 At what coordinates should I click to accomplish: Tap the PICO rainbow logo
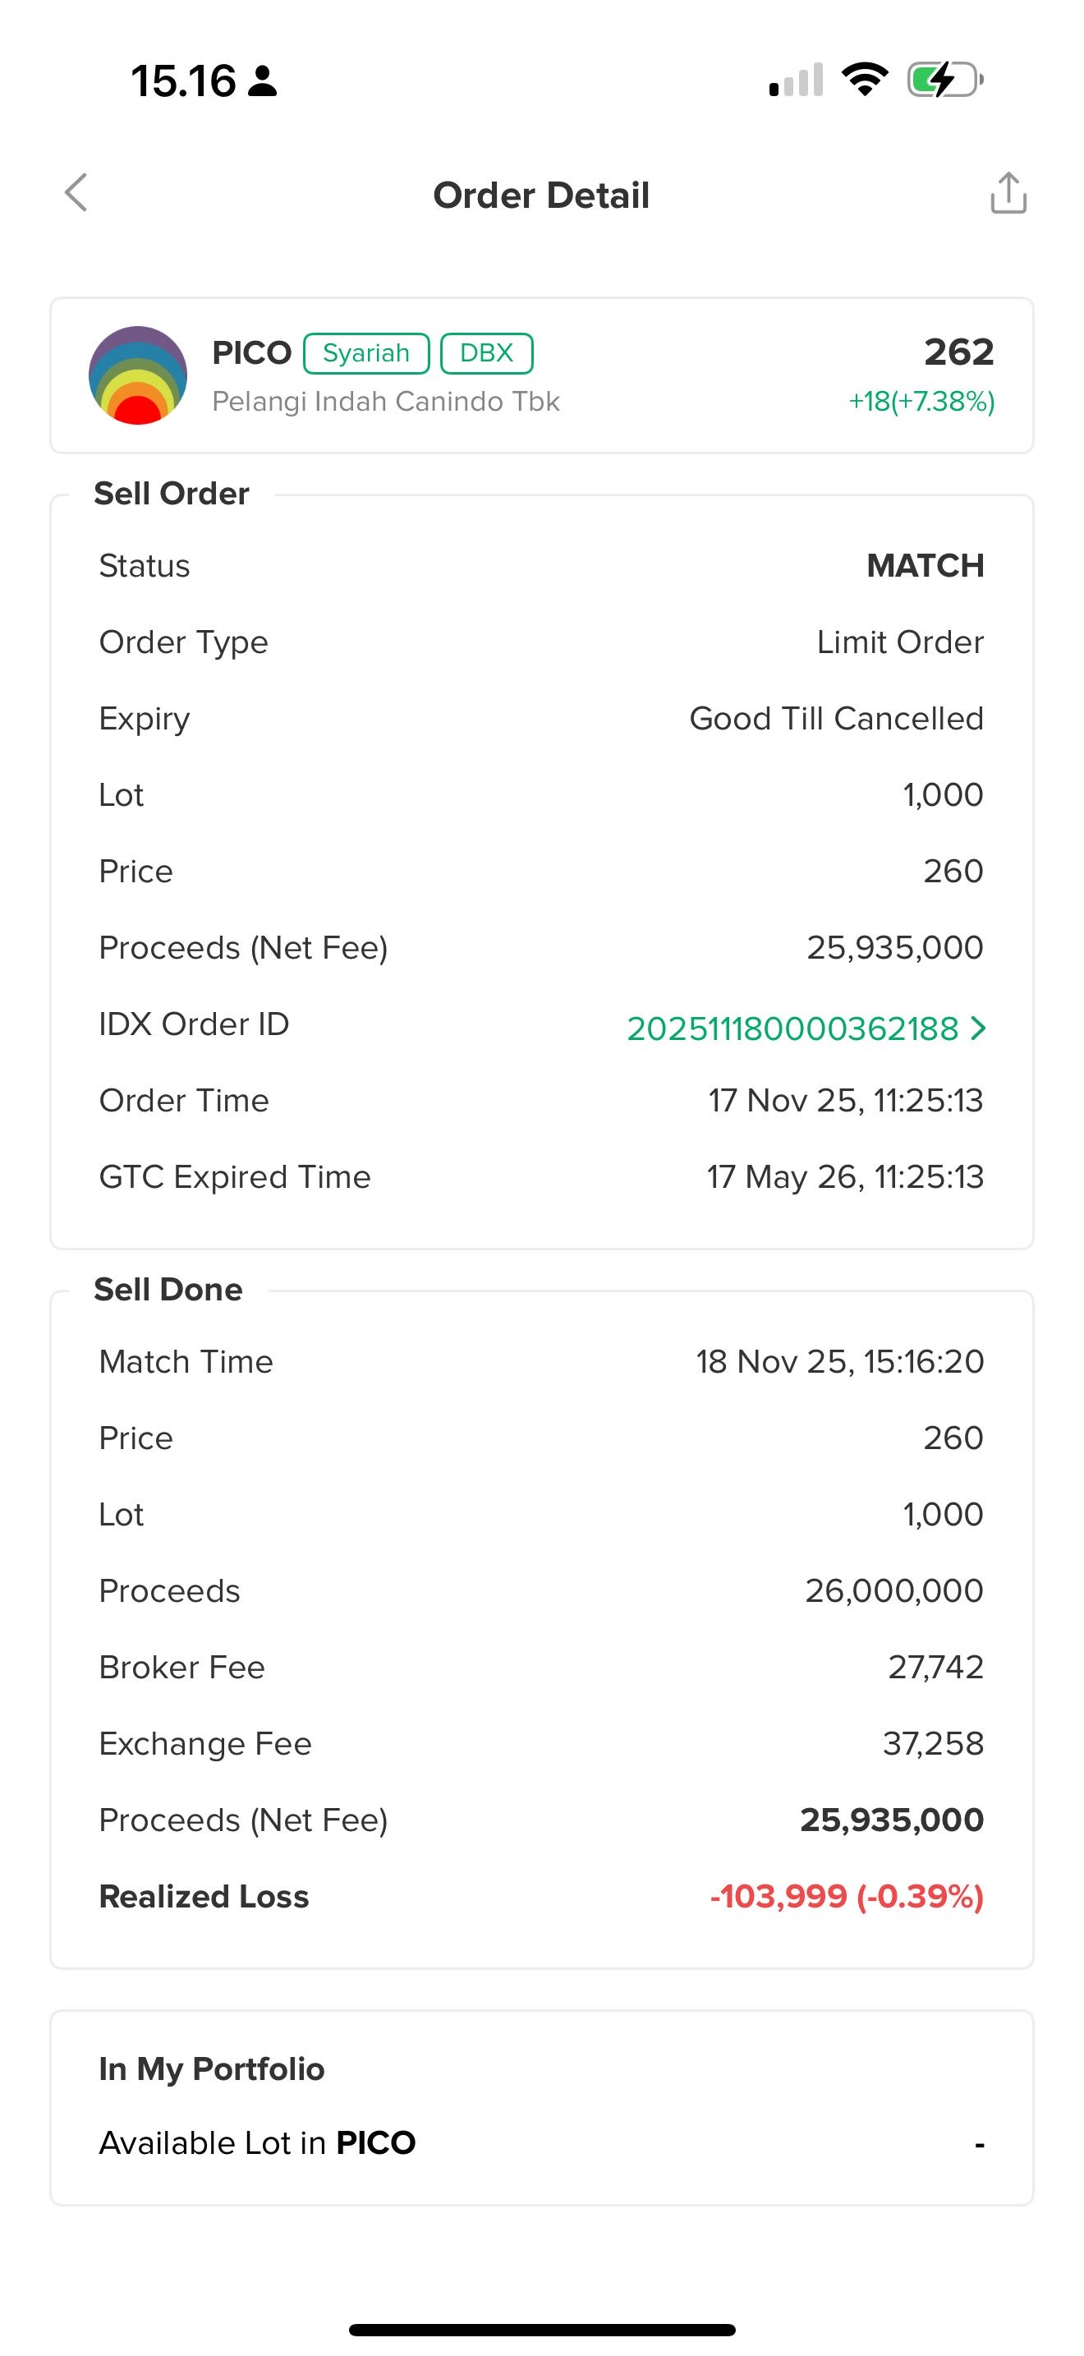[138, 375]
